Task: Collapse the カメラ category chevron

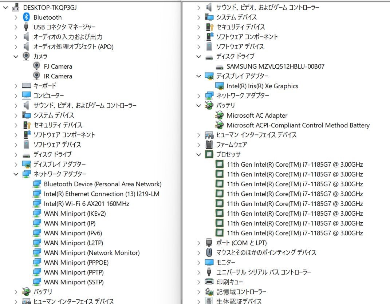Action: click(16, 56)
